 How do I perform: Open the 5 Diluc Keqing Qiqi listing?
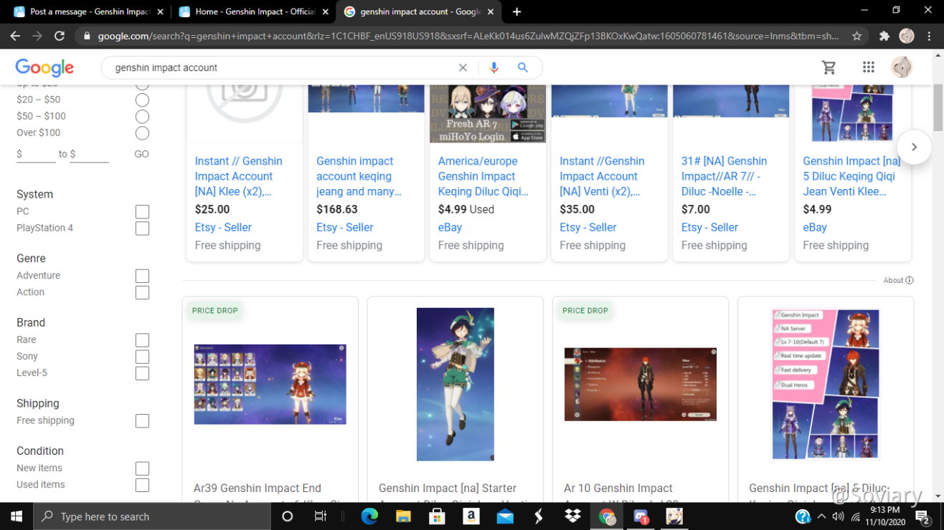[x=851, y=176]
